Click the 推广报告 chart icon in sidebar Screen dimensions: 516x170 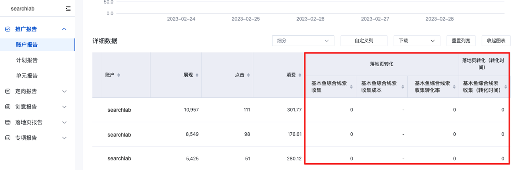tap(8, 29)
